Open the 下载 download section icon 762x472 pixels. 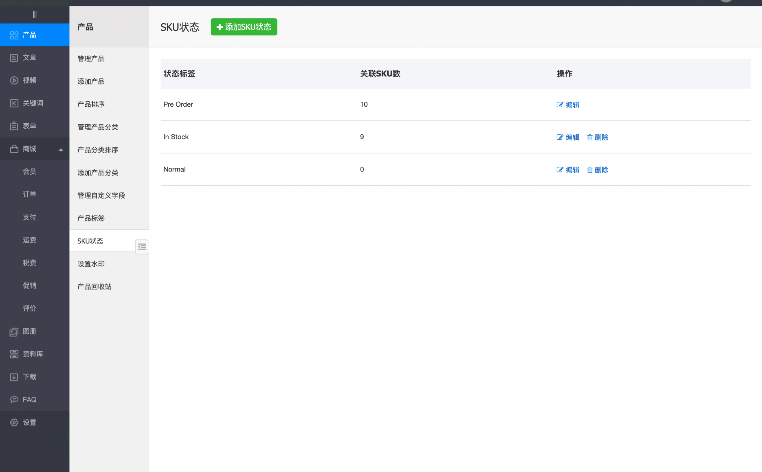click(14, 377)
